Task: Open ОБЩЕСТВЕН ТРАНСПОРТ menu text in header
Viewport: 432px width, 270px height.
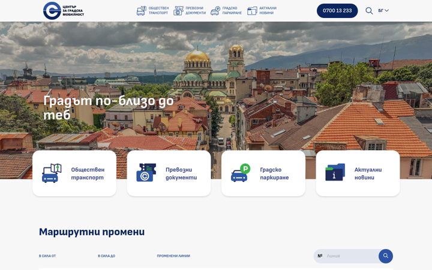Action: (158, 10)
